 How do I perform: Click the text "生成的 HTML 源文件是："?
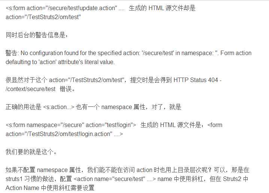click(x=172, y=125)
